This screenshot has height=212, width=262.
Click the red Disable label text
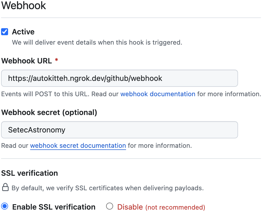point(130,207)
